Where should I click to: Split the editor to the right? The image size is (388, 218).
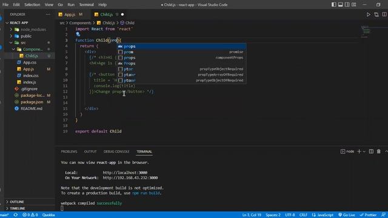tap(384, 15)
